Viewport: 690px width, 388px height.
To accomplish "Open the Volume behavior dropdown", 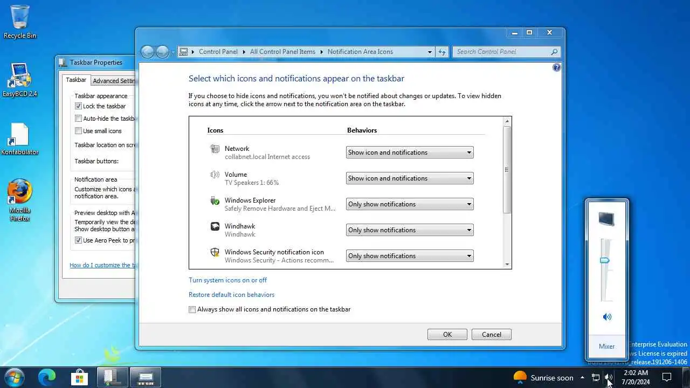I will 410,178.
